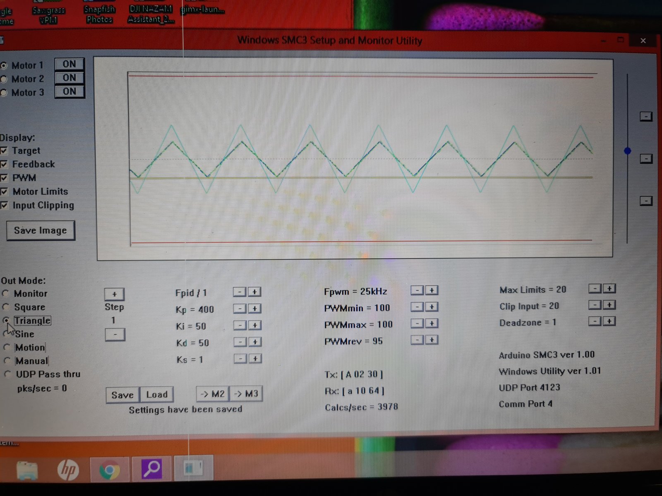The width and height of the screenshot is (662, 496).
Task: Uncheck the Feedback display checkbox
Action: pyautogui.click(x=4, y=164)
